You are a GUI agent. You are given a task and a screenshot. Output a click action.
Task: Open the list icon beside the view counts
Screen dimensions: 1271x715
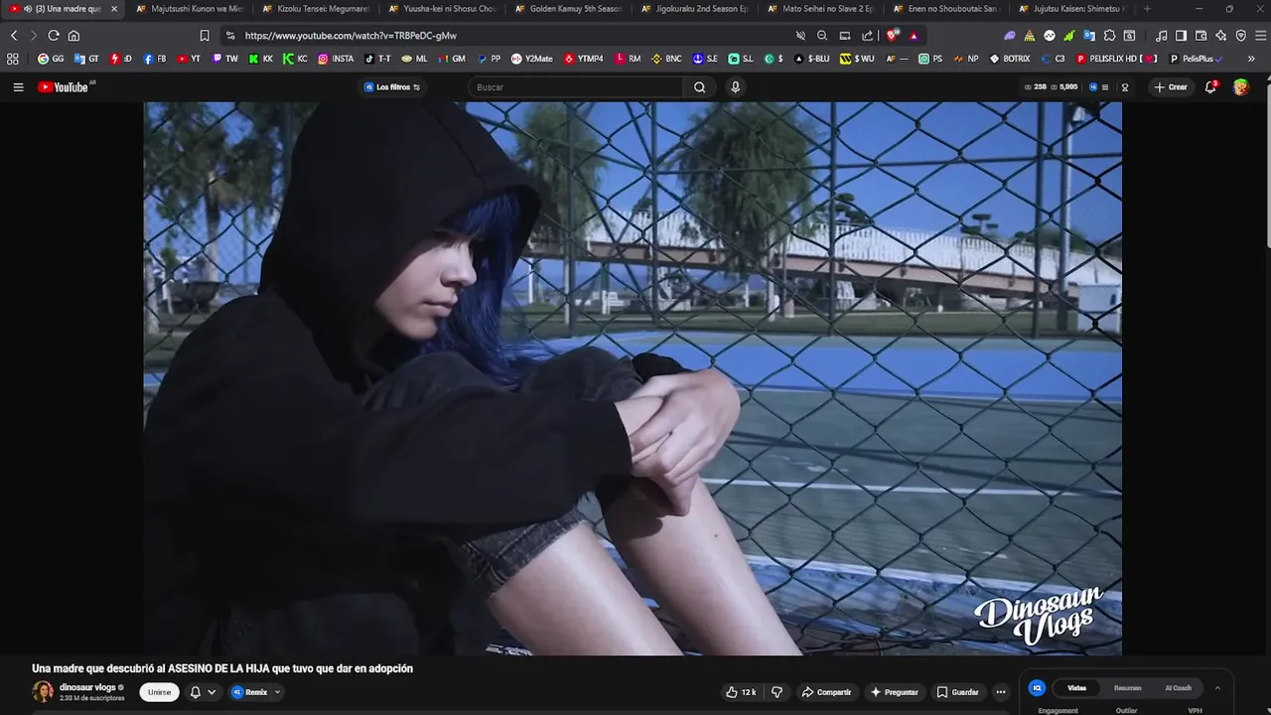tap(1105, 87)
